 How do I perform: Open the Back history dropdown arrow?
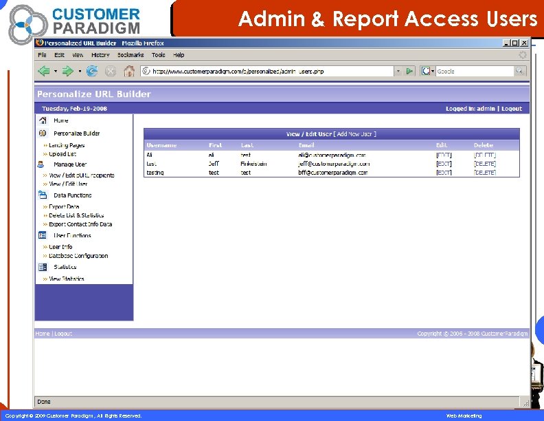pyautogui.click(x=56, y=72)
